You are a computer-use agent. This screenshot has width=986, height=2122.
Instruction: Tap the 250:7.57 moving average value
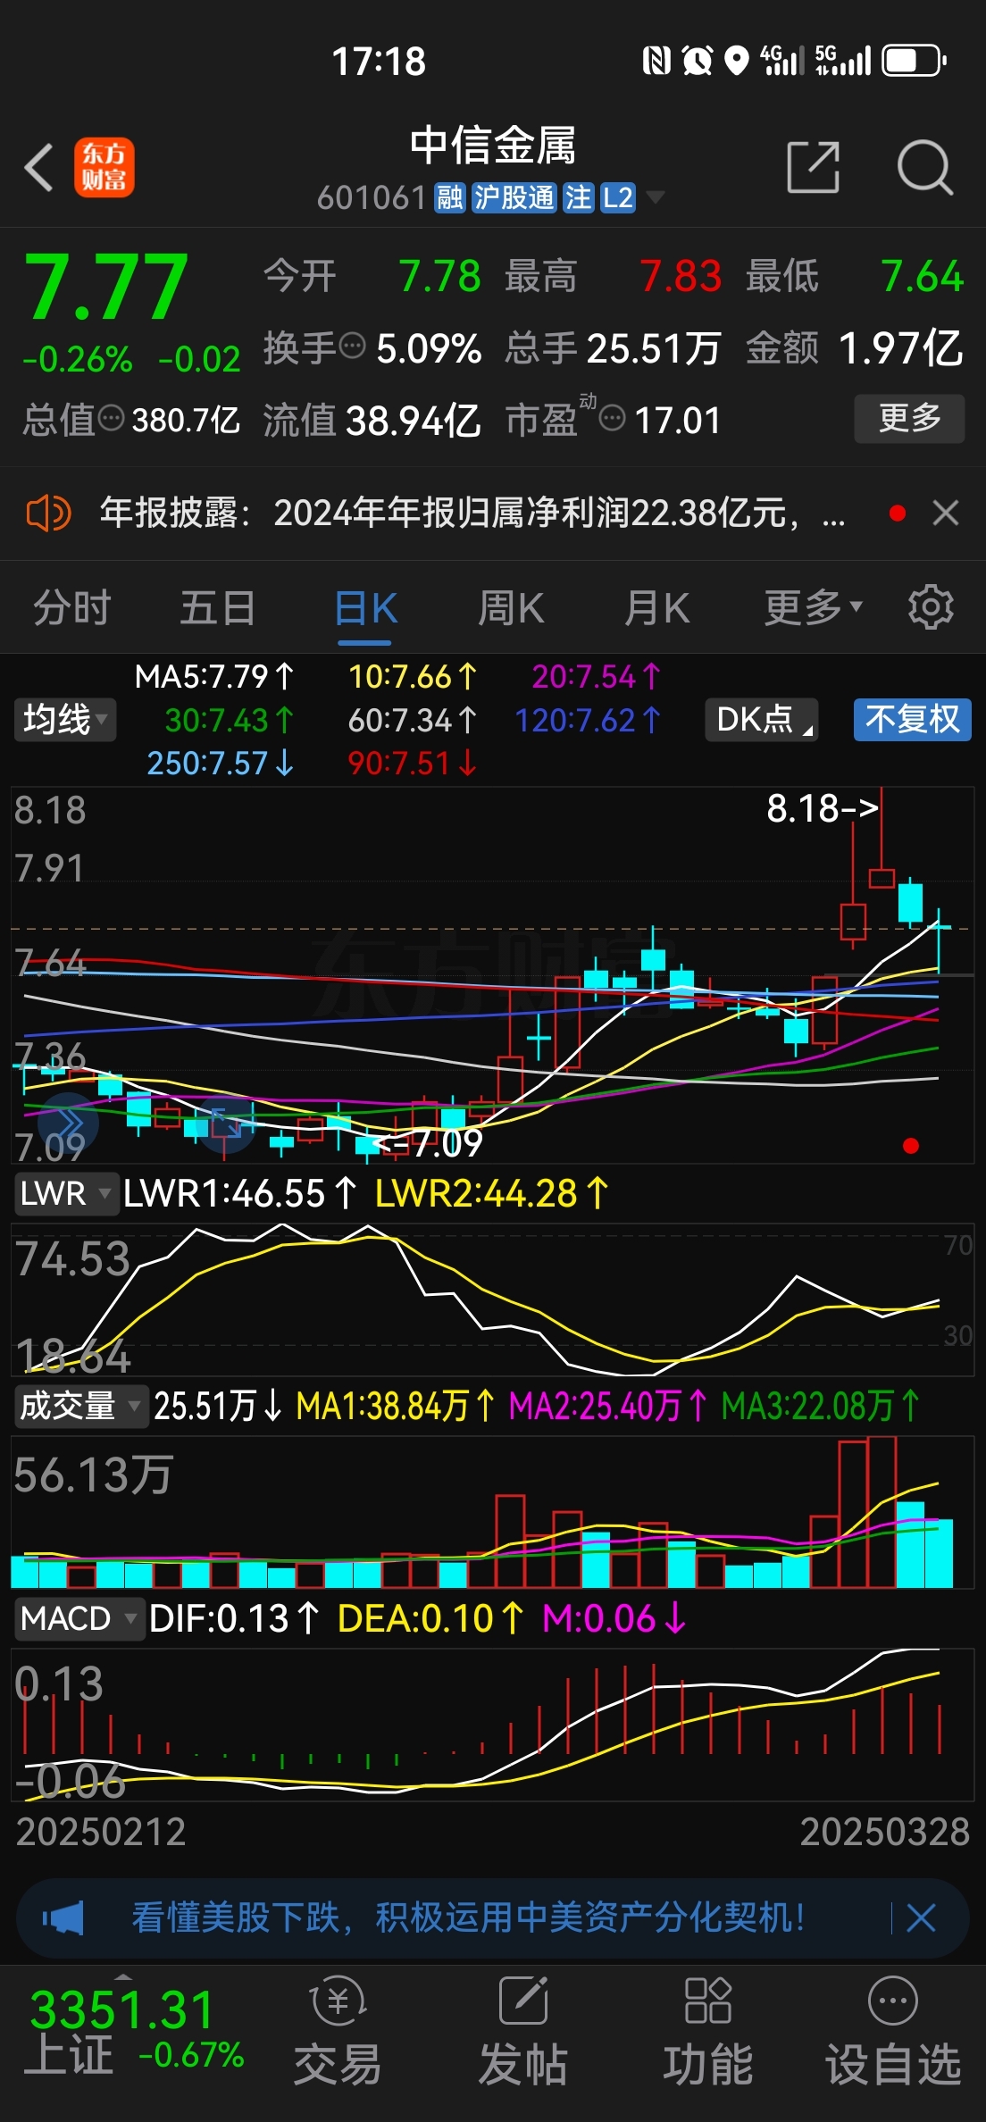(221, 763)
